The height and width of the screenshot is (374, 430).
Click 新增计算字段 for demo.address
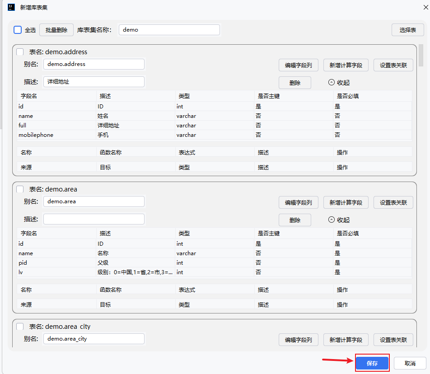point(346,65)
